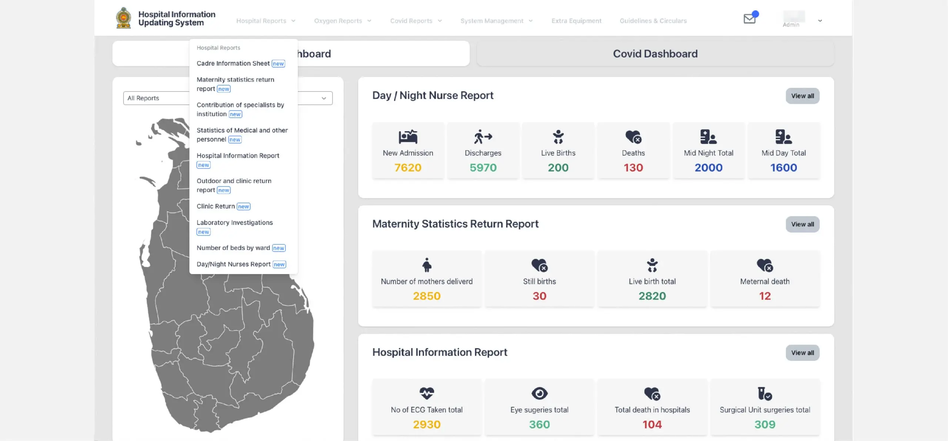Click the Discharges walking figure icon
This screenshot has width=948, height=441.
pos(483,137)
